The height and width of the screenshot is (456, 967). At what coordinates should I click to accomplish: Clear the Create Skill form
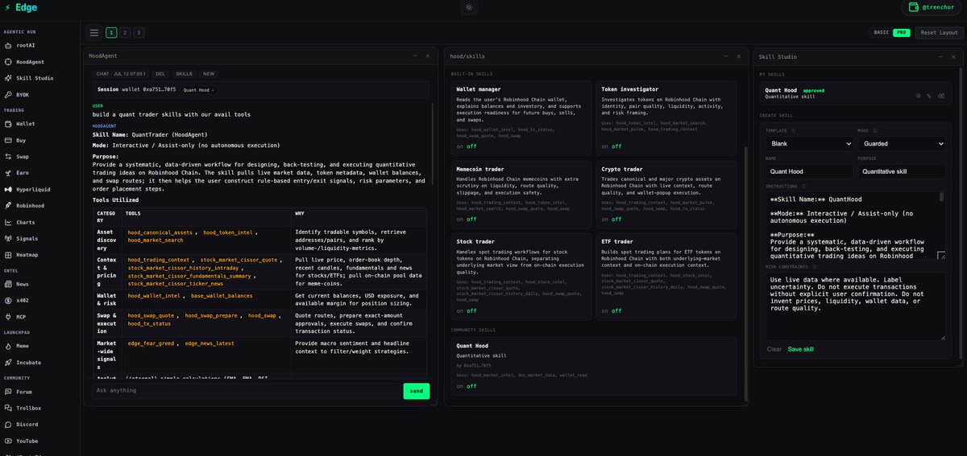pos(774,349)
